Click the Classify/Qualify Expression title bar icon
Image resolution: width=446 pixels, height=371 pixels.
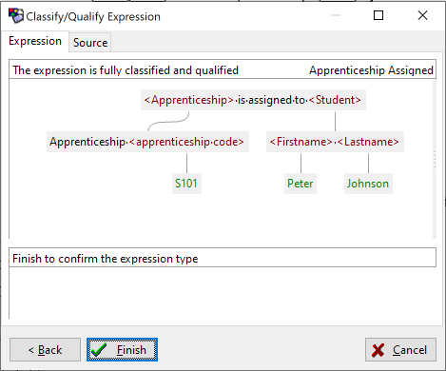click(16, 16)
